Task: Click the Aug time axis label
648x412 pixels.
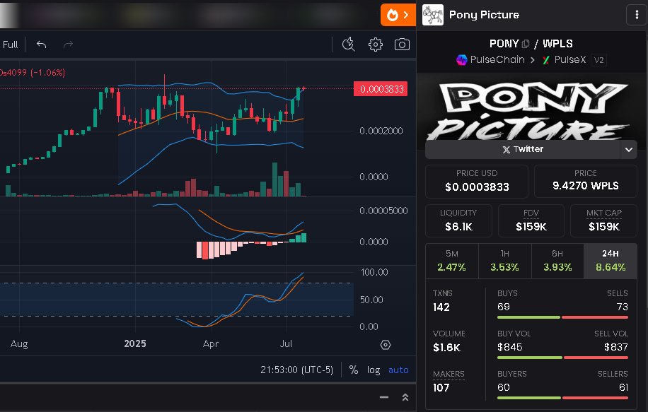Action: point(19,344)
